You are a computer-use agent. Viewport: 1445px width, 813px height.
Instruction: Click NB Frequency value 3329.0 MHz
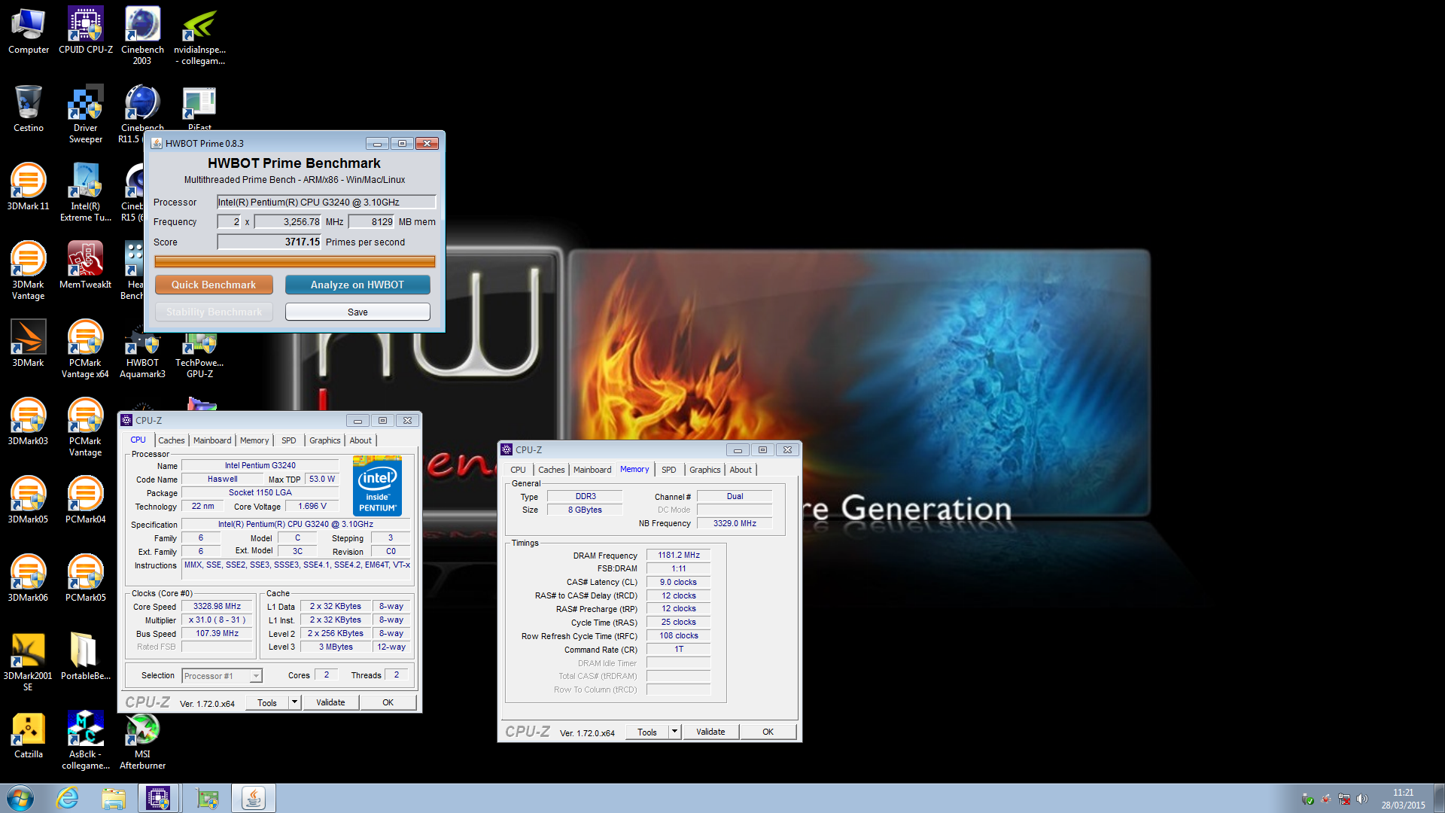735,523
